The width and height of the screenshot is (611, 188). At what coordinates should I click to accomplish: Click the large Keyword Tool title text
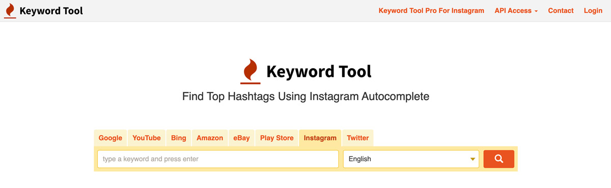point(319,72)
